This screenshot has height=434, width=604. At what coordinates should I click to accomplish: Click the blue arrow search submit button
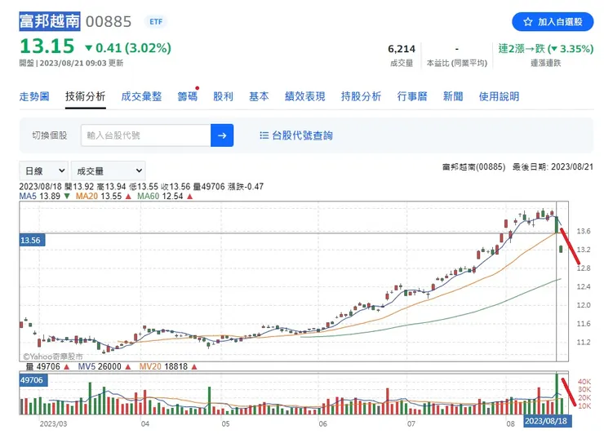point(222,135)
